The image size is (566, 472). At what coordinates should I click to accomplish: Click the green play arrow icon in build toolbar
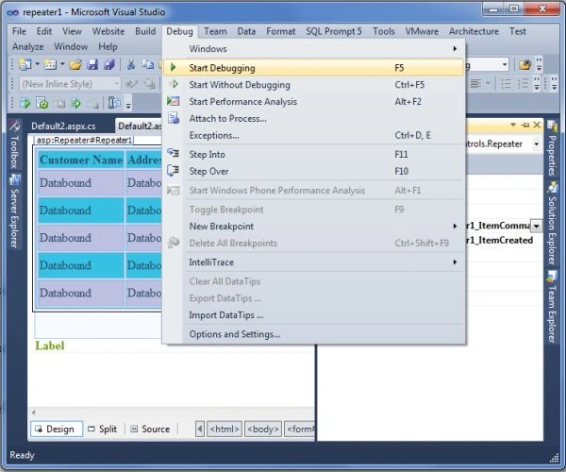[76, 104]
